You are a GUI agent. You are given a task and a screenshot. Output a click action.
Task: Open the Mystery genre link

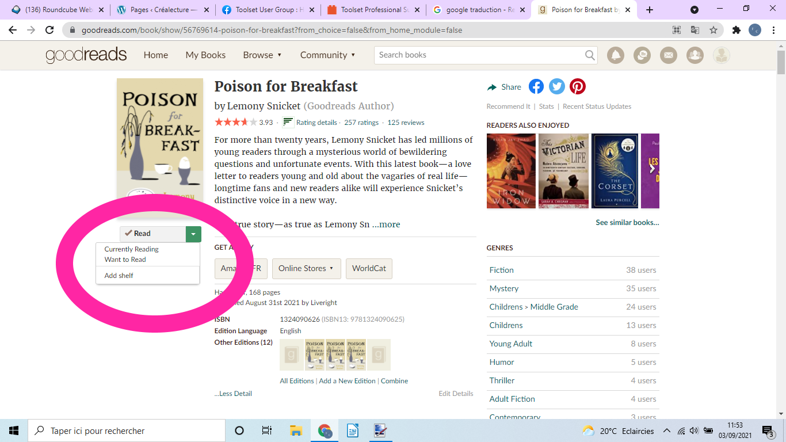[504, 288]
